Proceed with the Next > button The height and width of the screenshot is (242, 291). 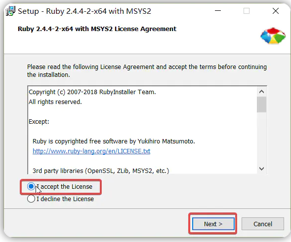pyautogui.click(x=213, y=224)
